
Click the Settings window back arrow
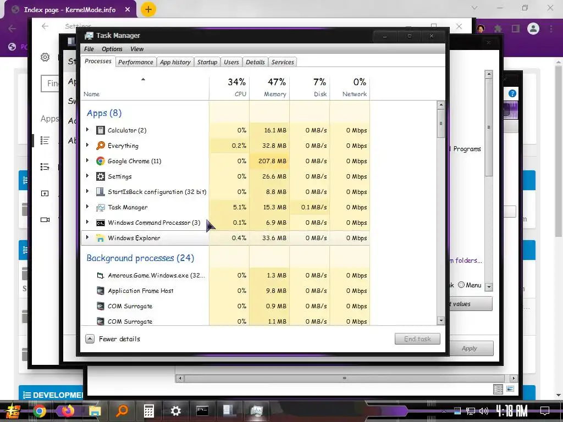(45, 26)
